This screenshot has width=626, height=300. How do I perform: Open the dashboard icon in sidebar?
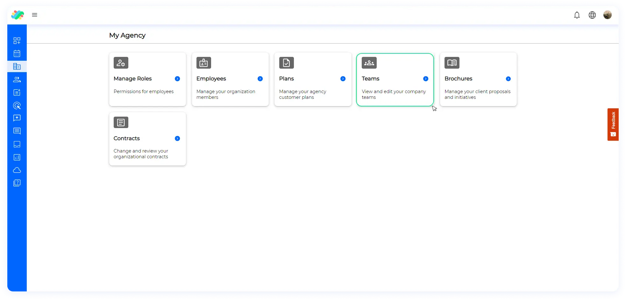17,41
